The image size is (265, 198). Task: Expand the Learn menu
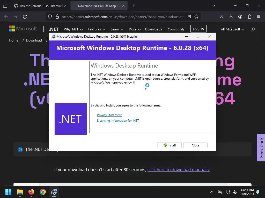[x=117, y=29]
